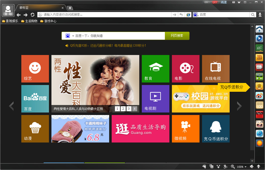Click the scissors screenshot status icon
The image size is (265, 170).
225,166
